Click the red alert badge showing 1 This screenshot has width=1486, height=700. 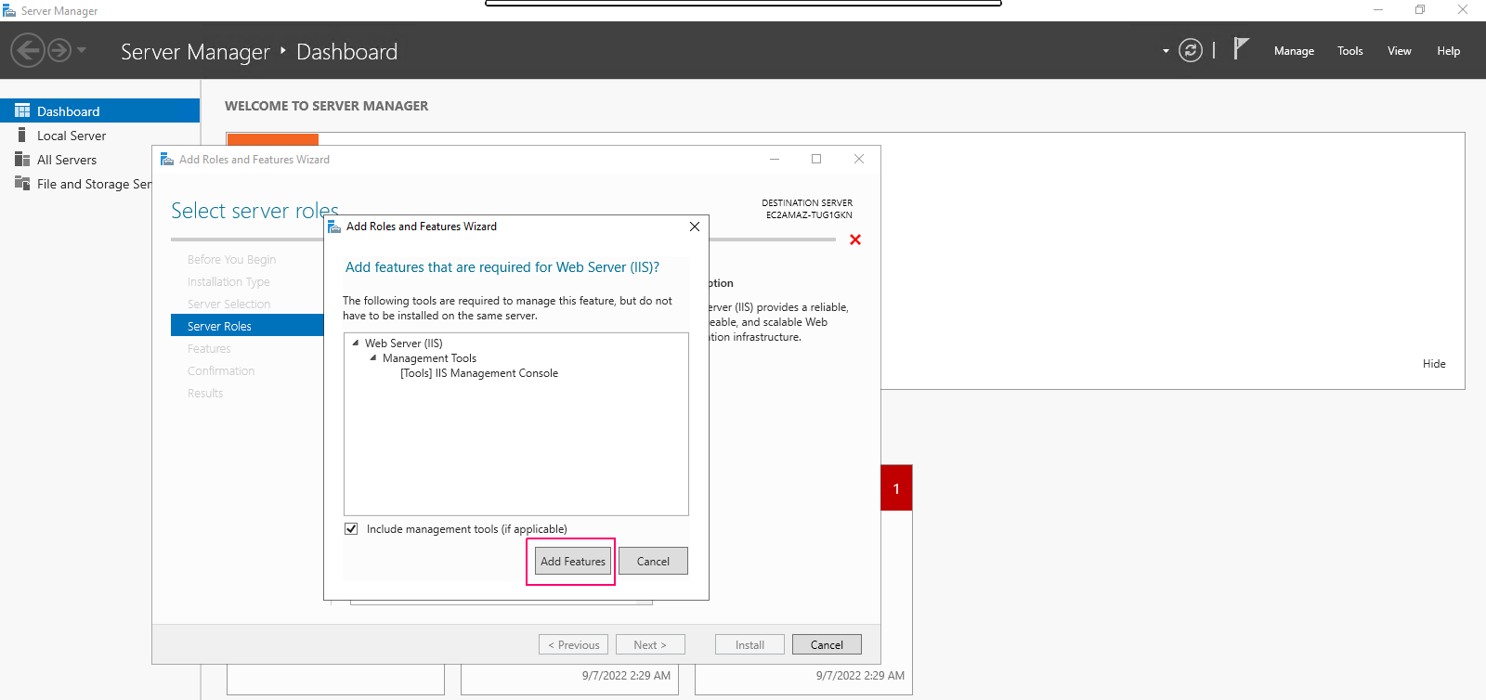[x=896, y=488]
